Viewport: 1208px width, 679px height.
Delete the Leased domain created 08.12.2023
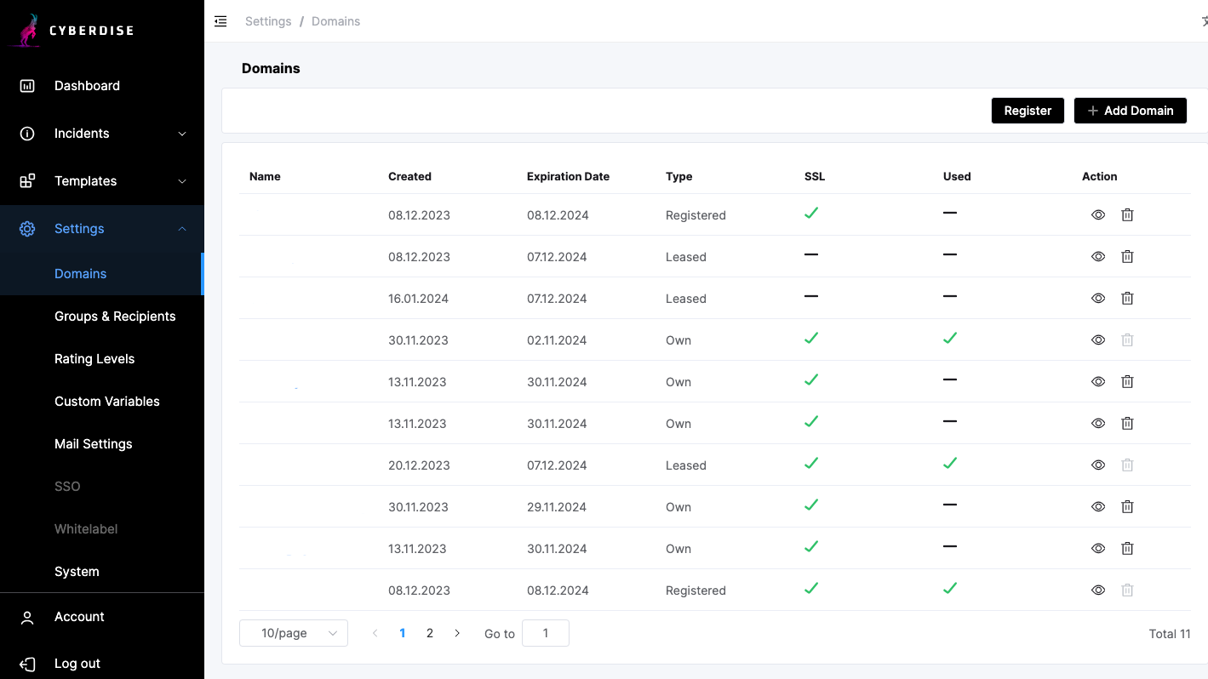(x=1127, y=257)
